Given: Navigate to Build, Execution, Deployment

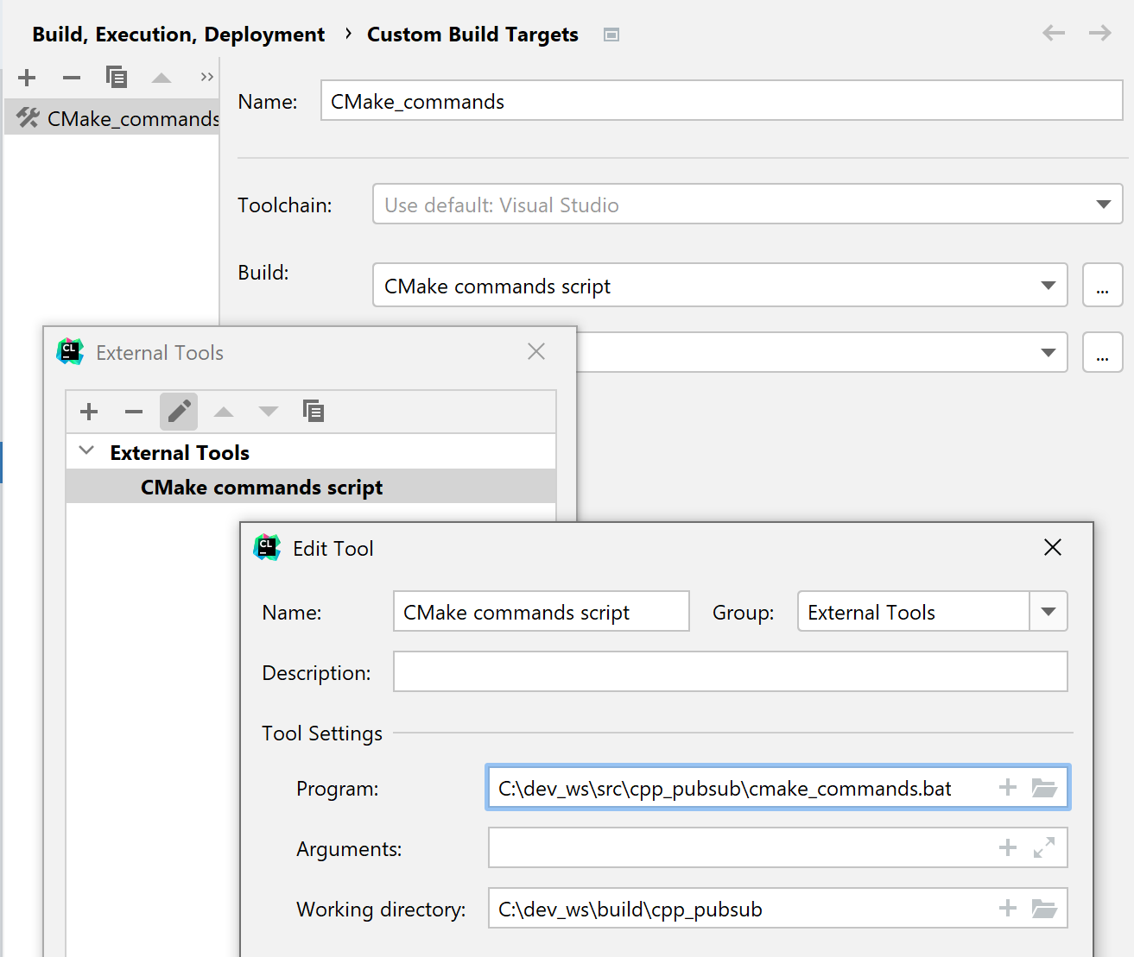Looking at the screenshot, I should tap(178, 35).
